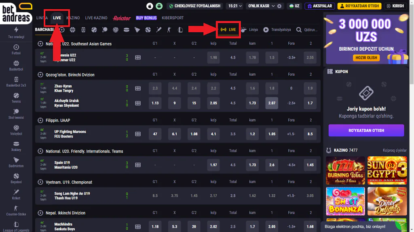Viewport: 414px width, 232px height.
Task: Toggle the yellow LIVE events filter
Action: (x=228, y=30)
